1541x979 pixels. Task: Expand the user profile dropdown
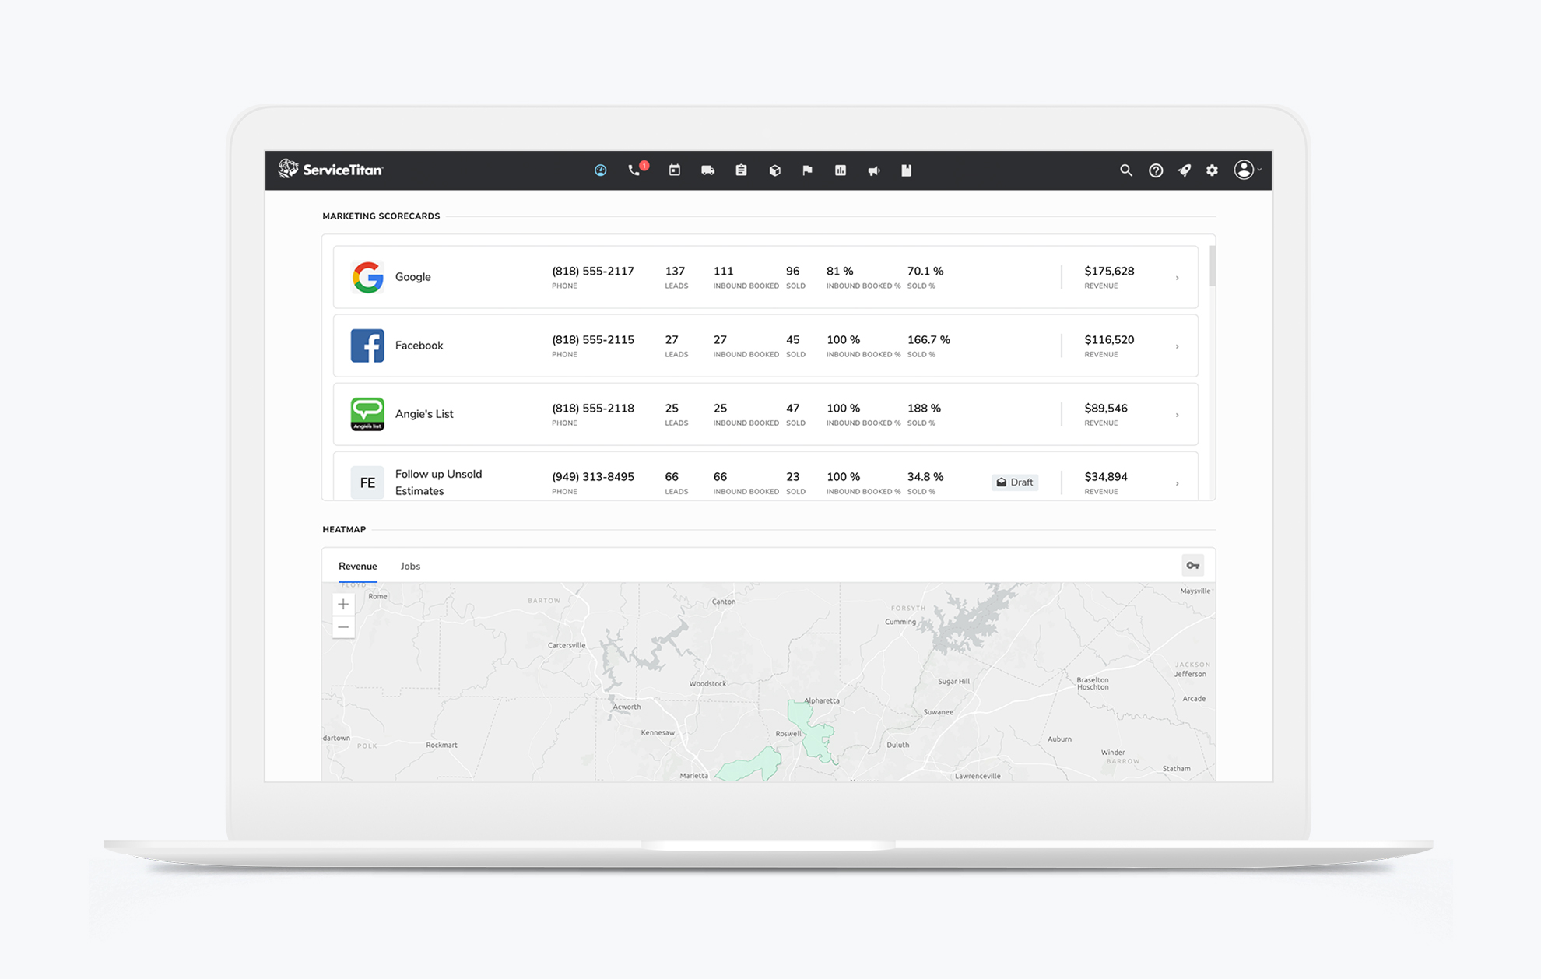coord(1246,170)
